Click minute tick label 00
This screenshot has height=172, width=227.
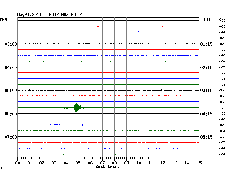(x=18, y=163)
